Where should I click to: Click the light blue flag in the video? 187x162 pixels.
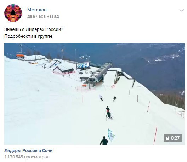(111, 135)
